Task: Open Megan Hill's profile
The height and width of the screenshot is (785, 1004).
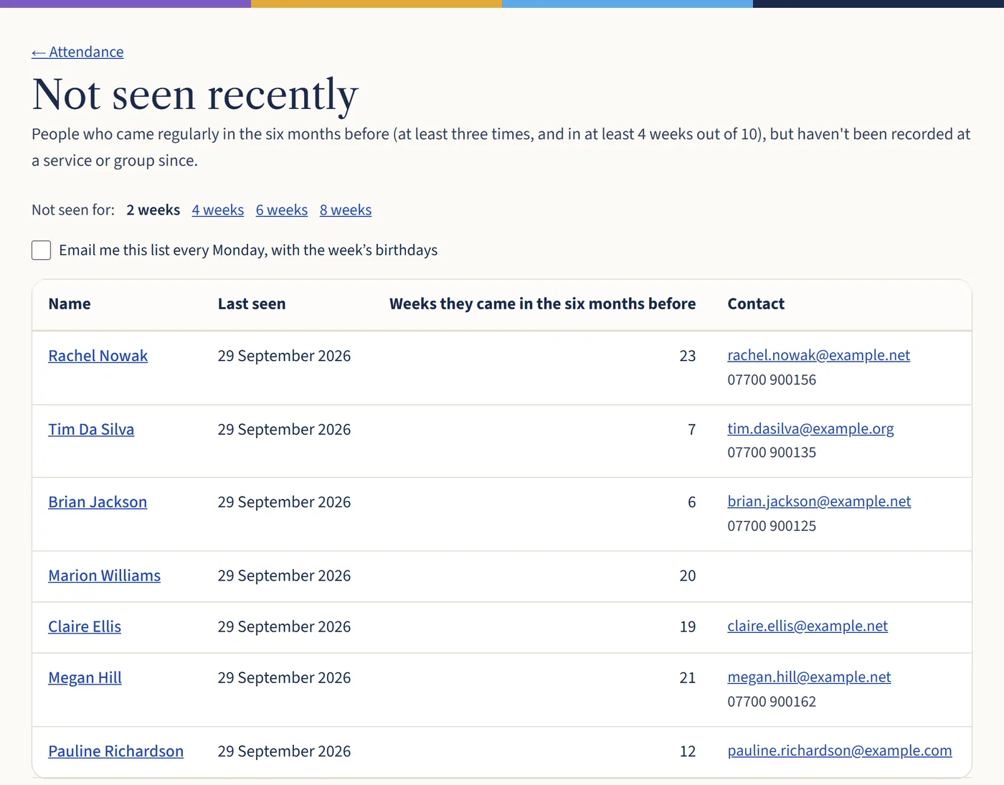Action: (85, 677)
